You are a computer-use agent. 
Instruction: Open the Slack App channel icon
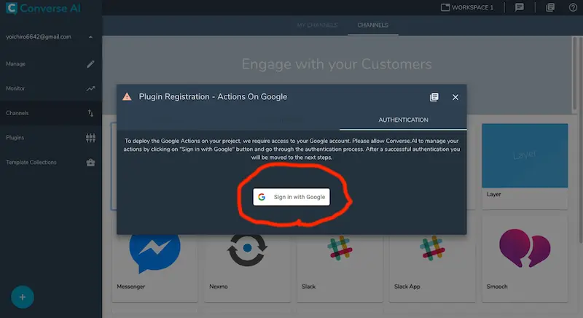[x=432, y=248]
